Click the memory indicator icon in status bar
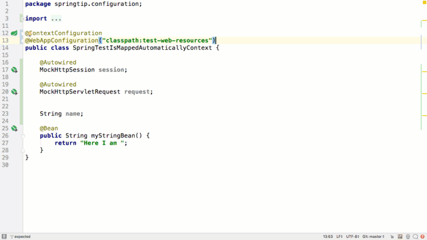This screenshot has width=427, height=240. tap(400, 237)
